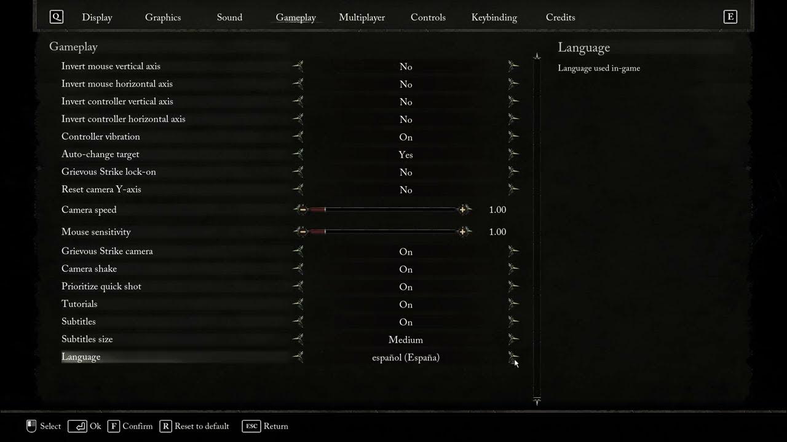The image size is (787, 442).
Task: Click the right arrow beside Controller vibration
Action: [x=513, y=136]
